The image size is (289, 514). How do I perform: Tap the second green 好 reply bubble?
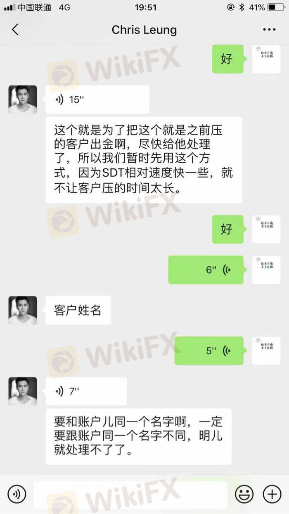point(227,229)
